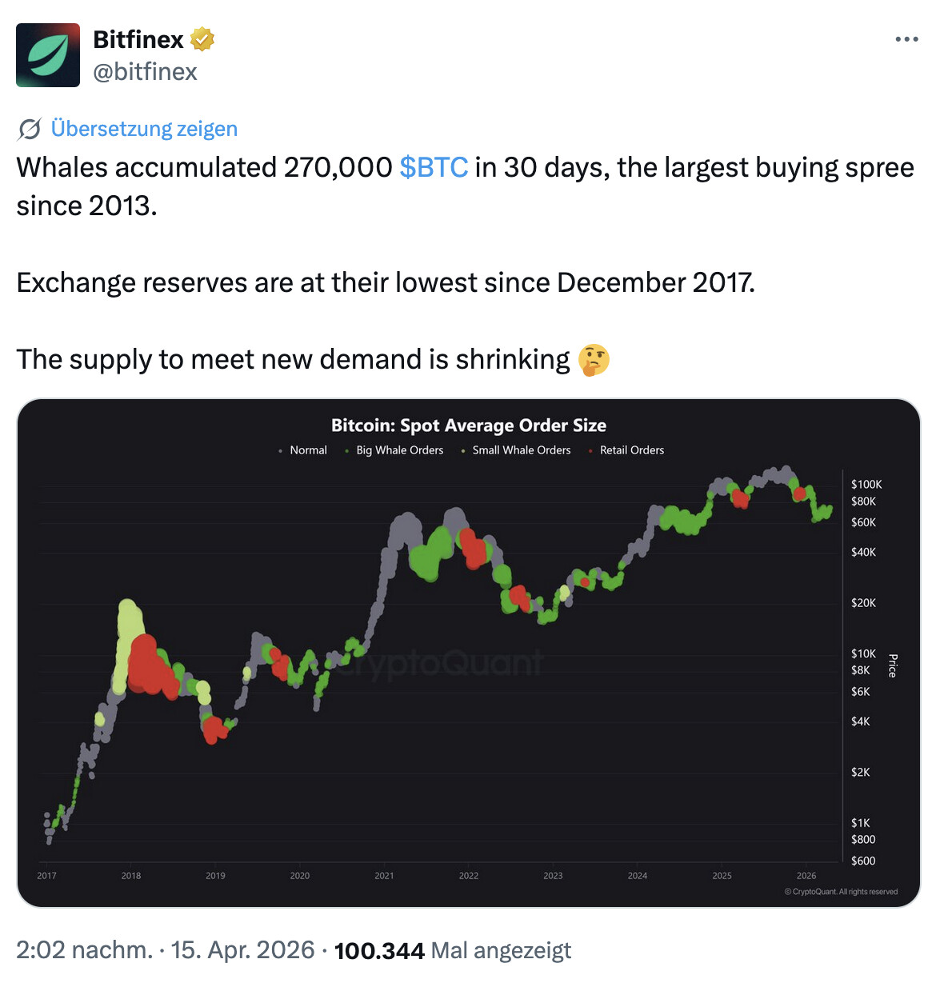Click the translate icon before Übersetzung zeigen
This screenshot has height=987, width=944.
[x=30, y=129]
